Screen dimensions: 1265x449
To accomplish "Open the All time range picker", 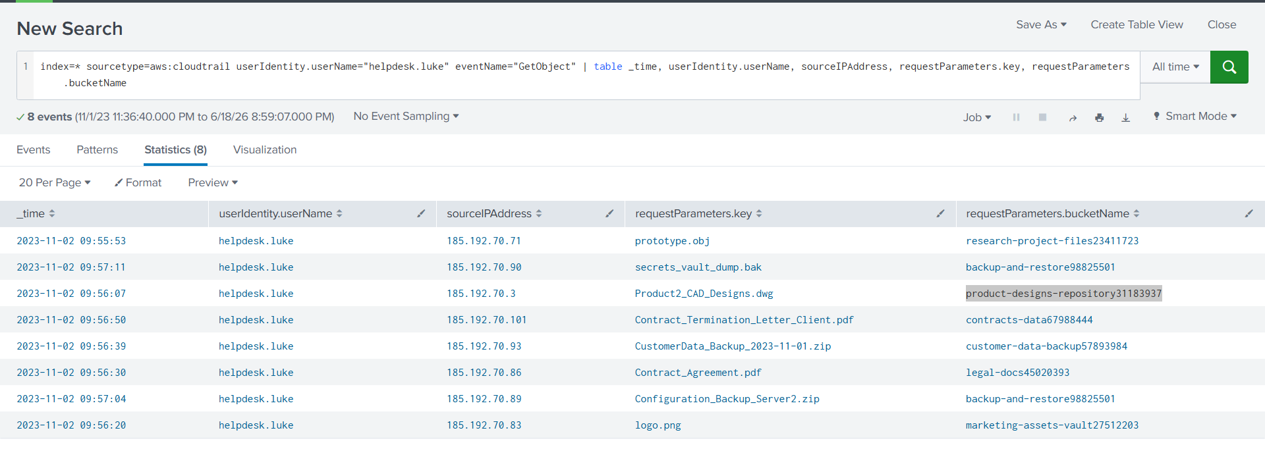I will pos(1175,67).
